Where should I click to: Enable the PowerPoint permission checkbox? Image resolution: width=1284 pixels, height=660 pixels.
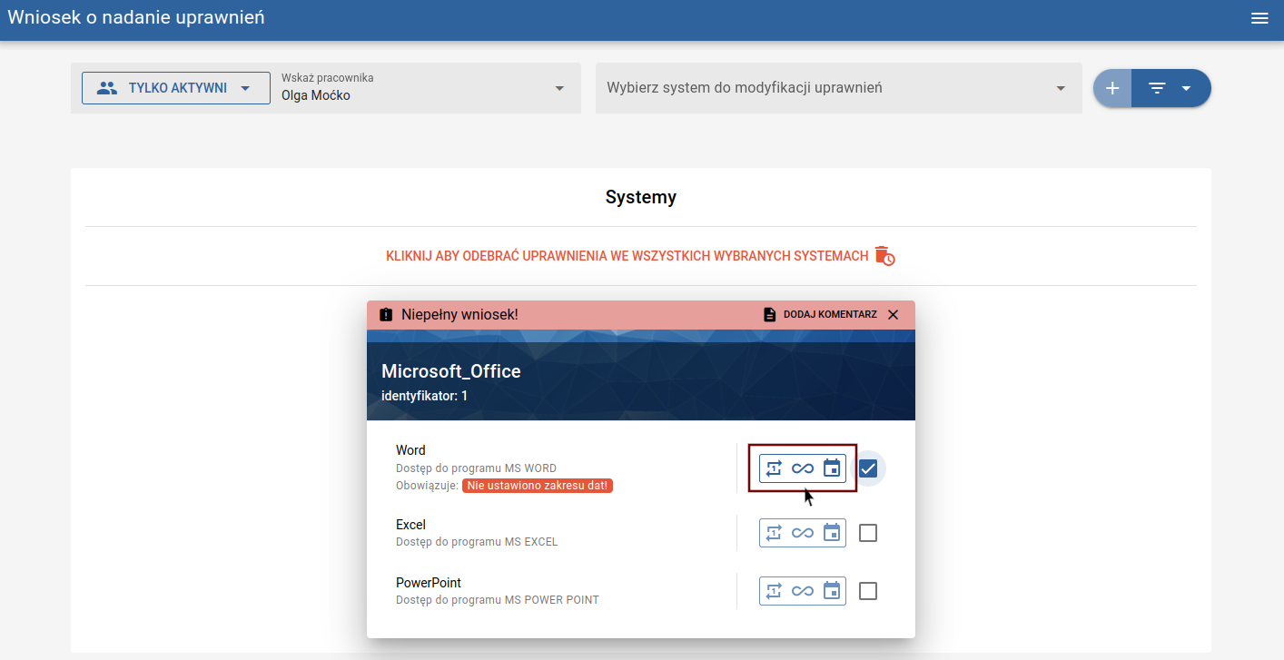click(x=868, y=591)
